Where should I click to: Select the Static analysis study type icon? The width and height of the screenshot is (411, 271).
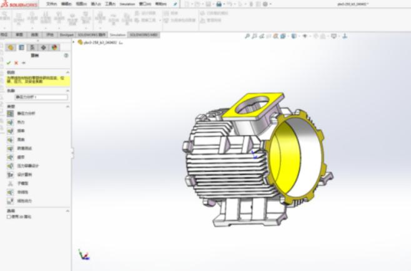(10, 113)
